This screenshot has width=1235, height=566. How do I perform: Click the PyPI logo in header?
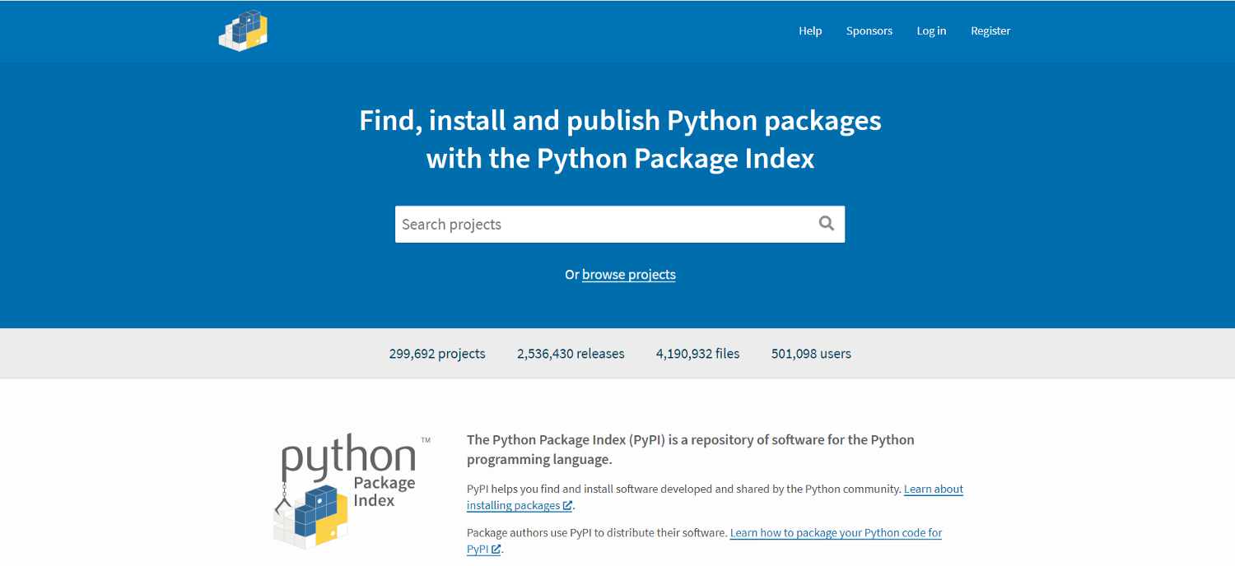(243, 30)
